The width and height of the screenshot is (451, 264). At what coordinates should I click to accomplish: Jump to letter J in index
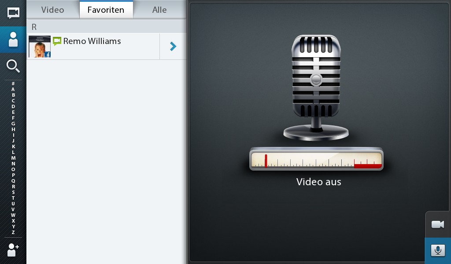point(13,141)
